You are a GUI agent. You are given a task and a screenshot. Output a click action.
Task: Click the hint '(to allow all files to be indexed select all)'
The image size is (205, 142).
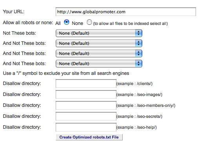tap(131, 23)
